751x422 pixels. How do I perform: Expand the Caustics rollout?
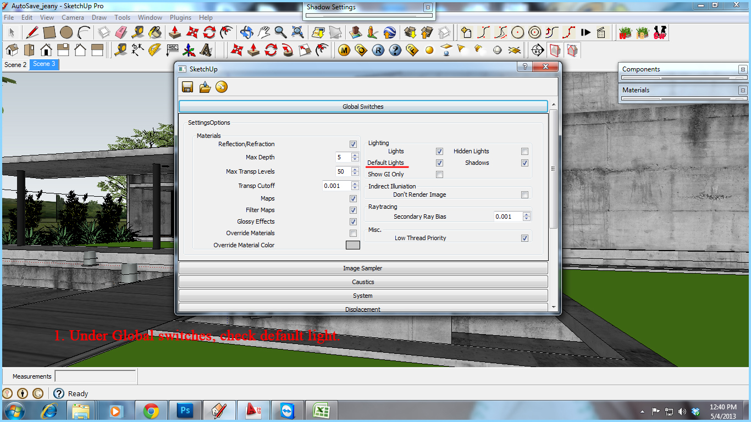point(363,282)
